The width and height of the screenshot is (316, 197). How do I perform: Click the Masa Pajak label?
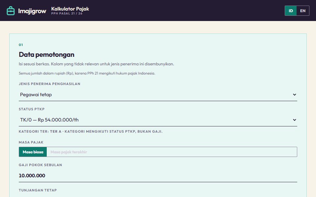coord(31,142)
